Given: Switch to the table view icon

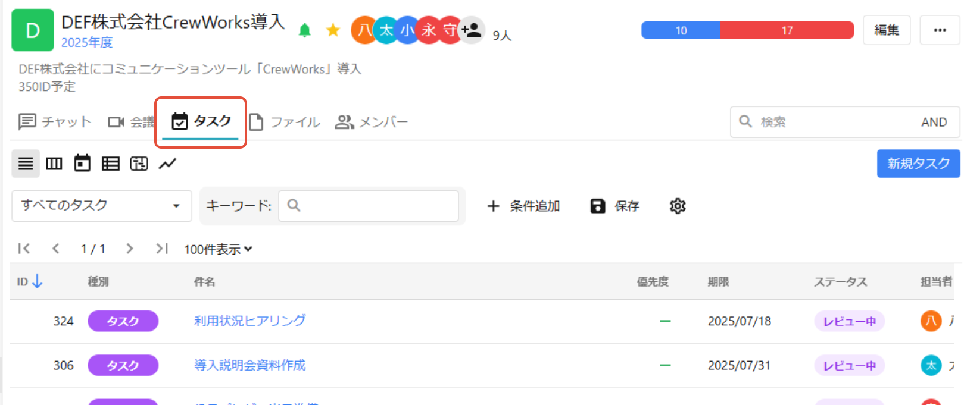Looking at the screenshot, I should click(111, 164).
